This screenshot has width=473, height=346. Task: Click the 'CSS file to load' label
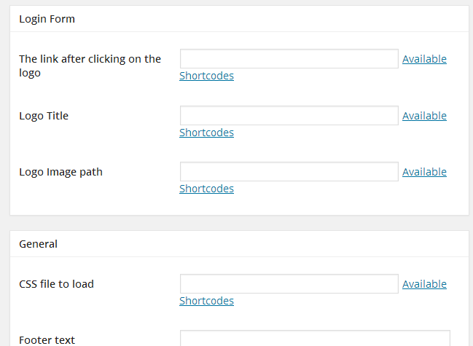click(x=56, y=284)
